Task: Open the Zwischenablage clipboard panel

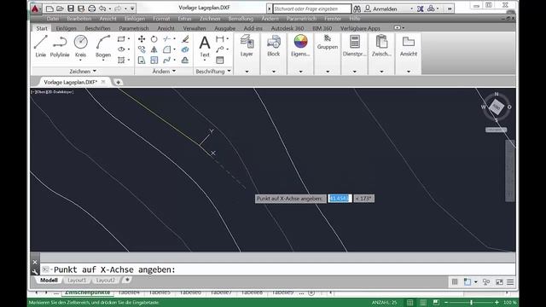Action: [x=381, y=45]
